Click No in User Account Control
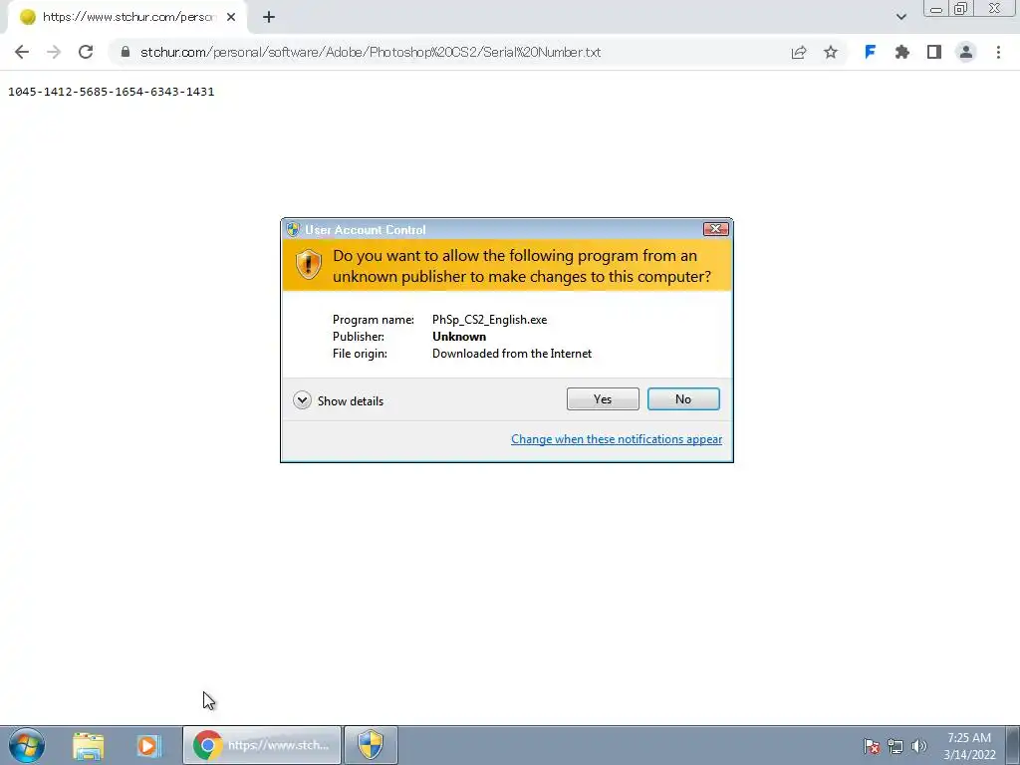 (x=683, y=398)
